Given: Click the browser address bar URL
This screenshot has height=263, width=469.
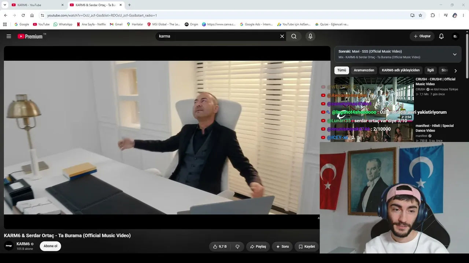Looking at the screenshot, I should (x=102, y=15).
